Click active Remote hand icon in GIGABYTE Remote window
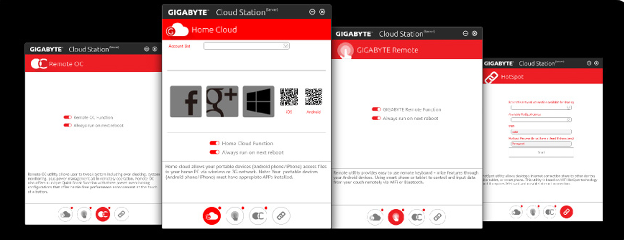This screenshot has height=240, width=624. pyautogui.click(x=396, y=217)
